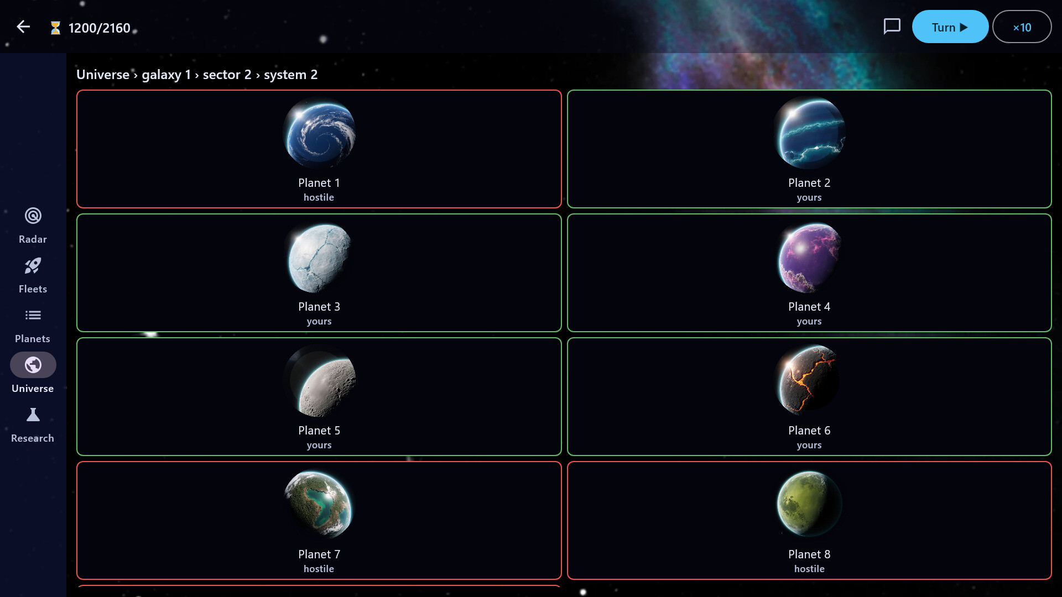Click the 'Planet 4' label

[809, 307]
